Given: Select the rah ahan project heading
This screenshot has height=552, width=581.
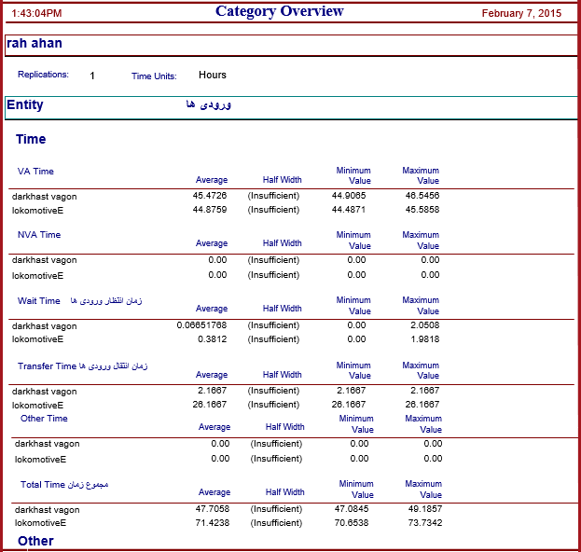Looking at the screenshot, I should click(x=35, y=43).
